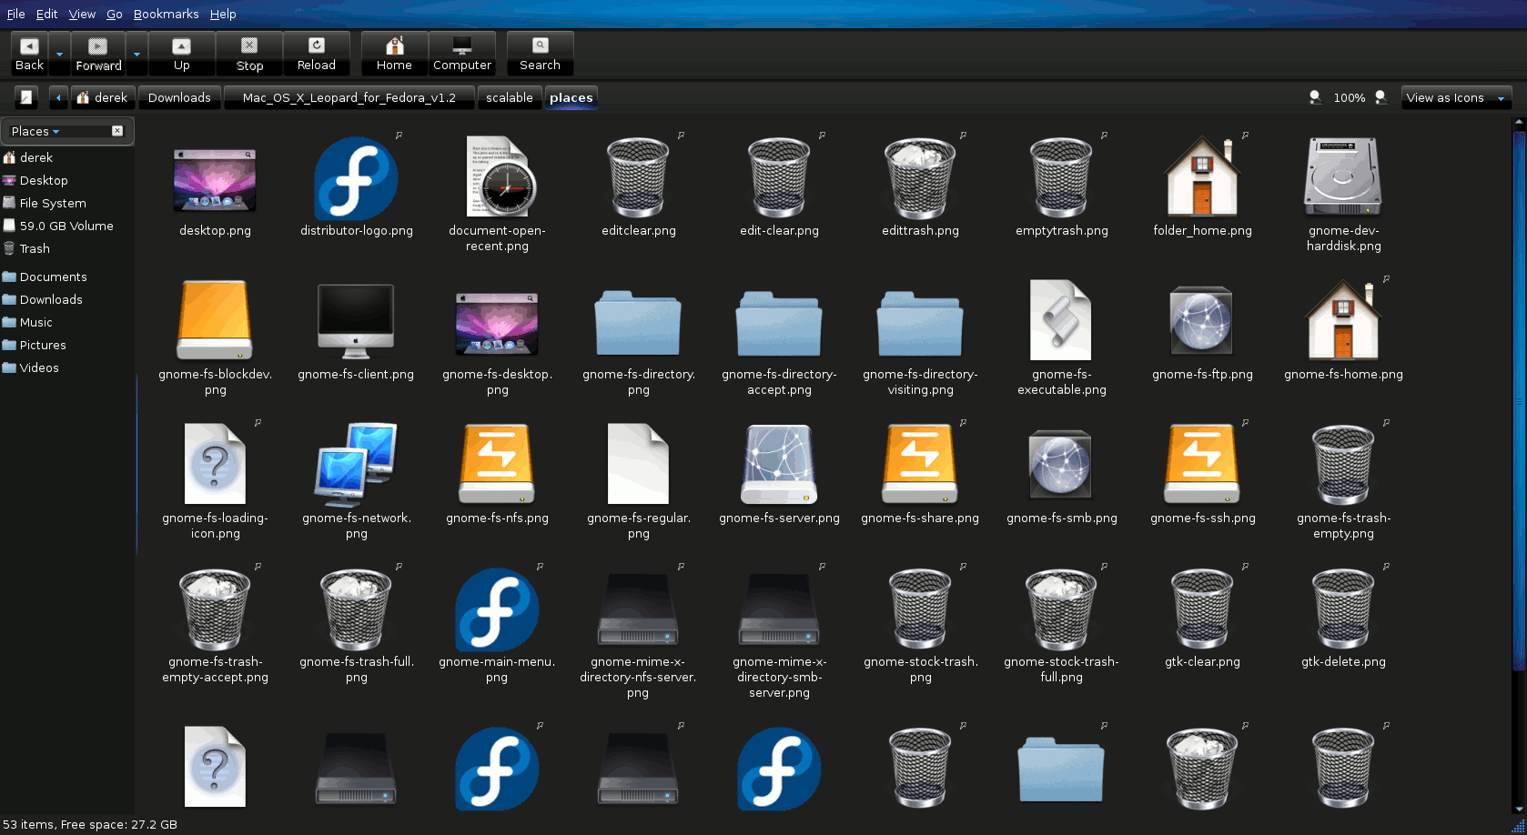
Task: Open the Edit menu
Action: (x=46, y=14)
